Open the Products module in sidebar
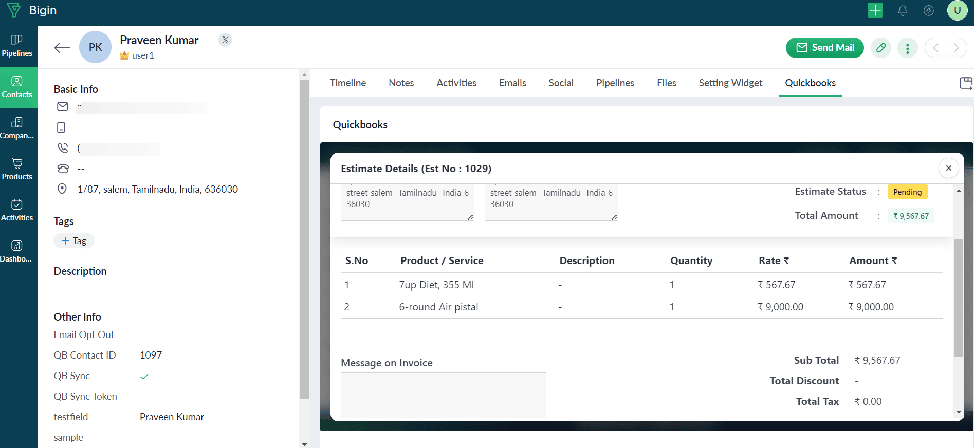This screenshot has height=448, width=974. [17, 169]
